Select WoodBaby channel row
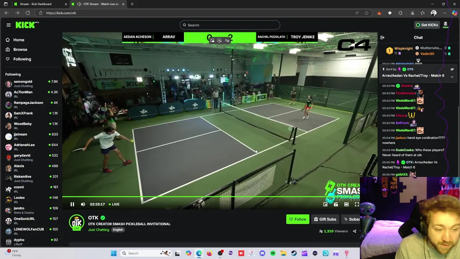The height and width of the screenshot is (259, 460). pyautogui.click(x=32, y=126)
